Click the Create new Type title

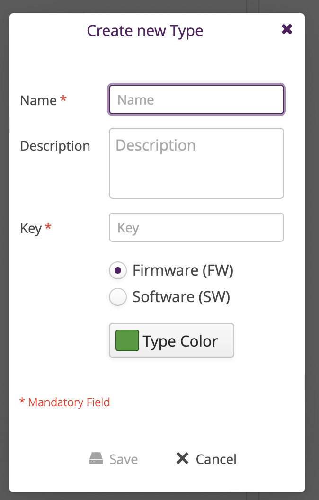145,30
